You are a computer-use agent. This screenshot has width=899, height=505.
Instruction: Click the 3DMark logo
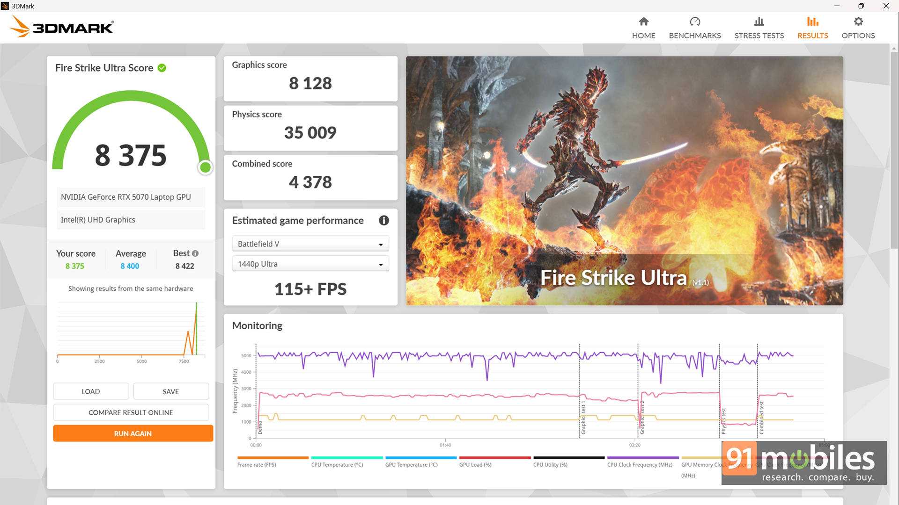click(x=62, y=27)
